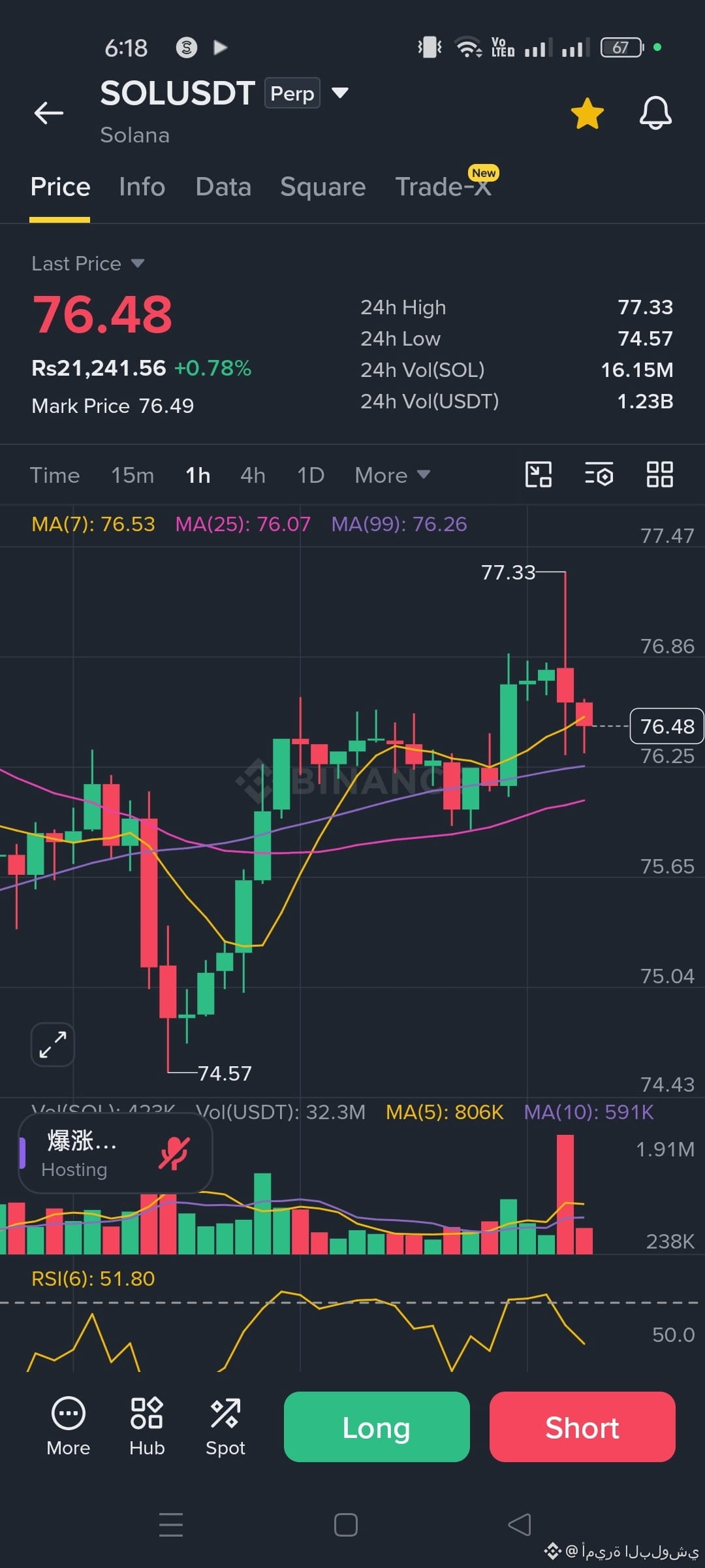Tap the 24h Low value 74.57
Viewport: 705px width, 1568px height.
[645, 338]
